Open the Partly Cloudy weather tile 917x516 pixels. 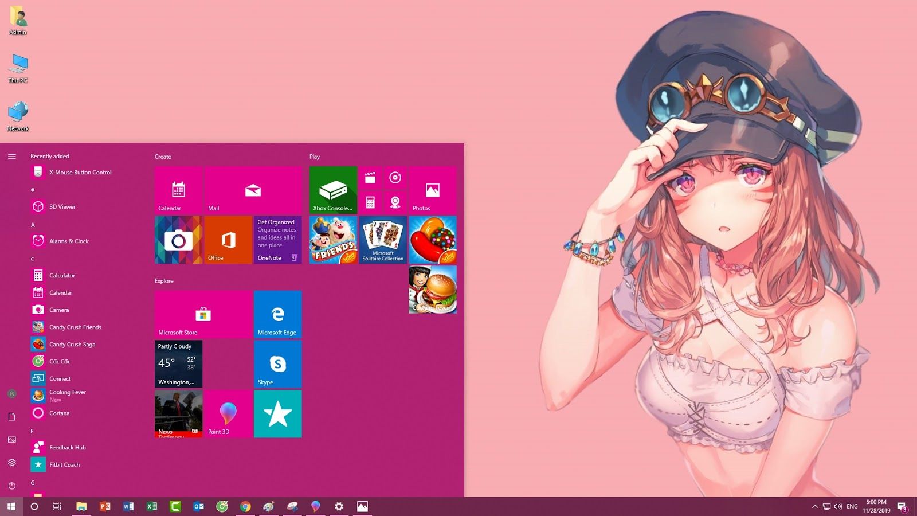tap(178, 364)
